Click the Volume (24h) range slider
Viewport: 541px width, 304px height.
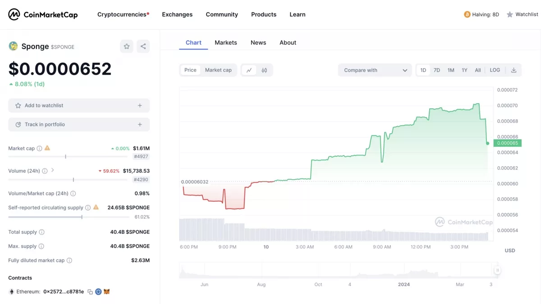(x=68, y=179)
